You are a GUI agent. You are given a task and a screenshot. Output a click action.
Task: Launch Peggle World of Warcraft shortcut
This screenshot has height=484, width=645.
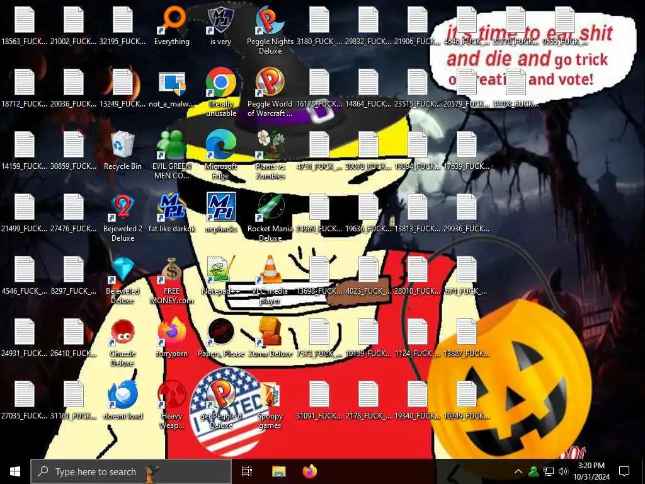[x=270, y=93]
